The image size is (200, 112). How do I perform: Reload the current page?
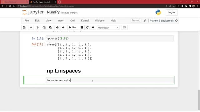pyautogui.click(x=10, y=6)
